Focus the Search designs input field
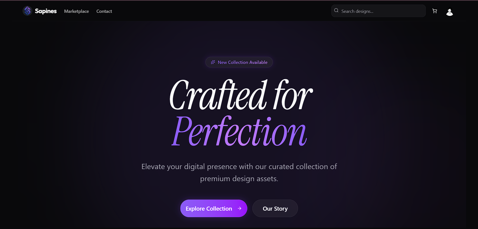This screenshot has width=478, height=229. pos(381,11)
